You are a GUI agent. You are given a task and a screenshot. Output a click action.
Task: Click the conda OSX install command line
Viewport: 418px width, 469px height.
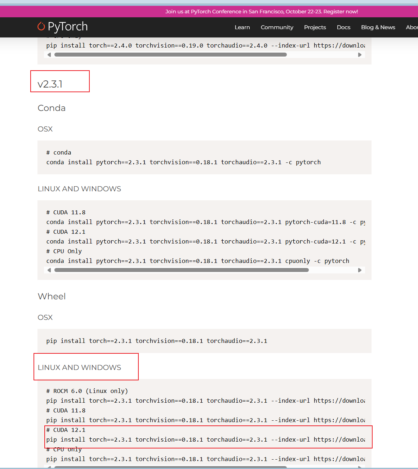point(183,162)
